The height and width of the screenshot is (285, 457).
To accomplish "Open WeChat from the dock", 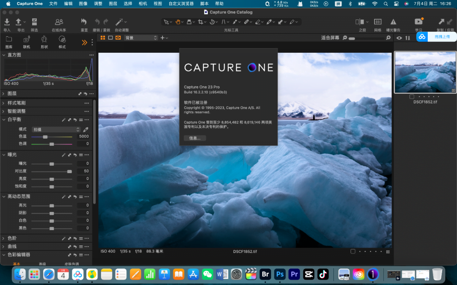I will [x=207, y=274].
